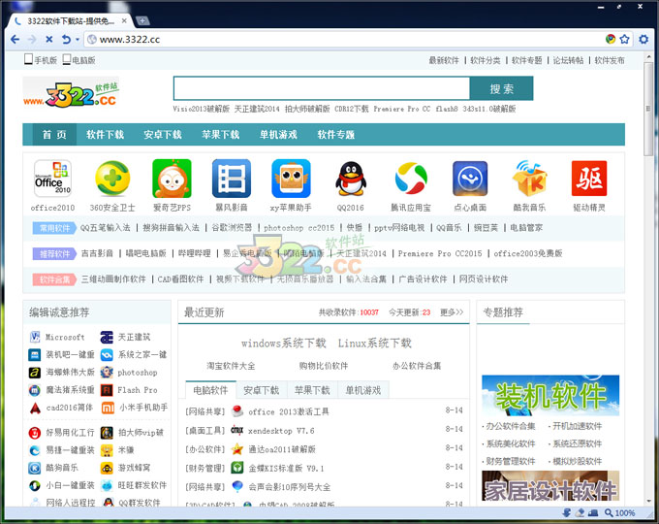Open Linux系统下载 link

[375, 344]
